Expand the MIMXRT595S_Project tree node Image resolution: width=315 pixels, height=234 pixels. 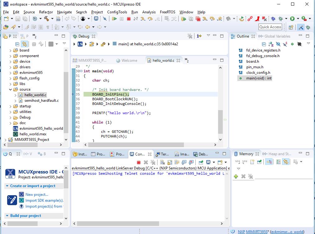point(6,140)
